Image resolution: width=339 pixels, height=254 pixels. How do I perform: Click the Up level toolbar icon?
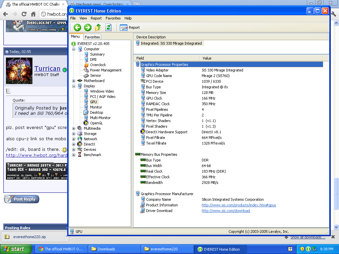click(98, 27)
